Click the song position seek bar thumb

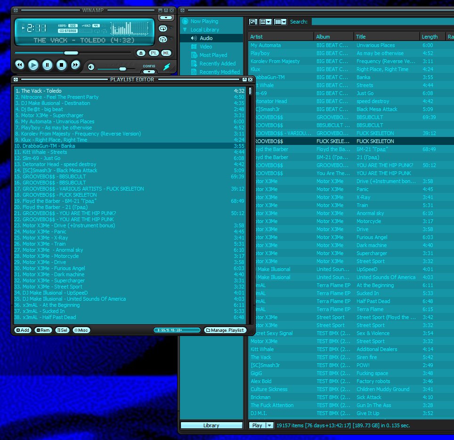(71, 53)
